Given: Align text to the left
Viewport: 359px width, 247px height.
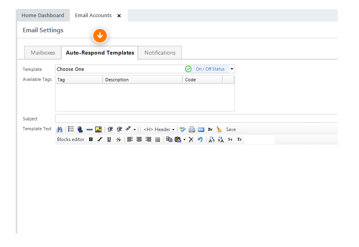Looking at the screenshot, I should 130,139.
